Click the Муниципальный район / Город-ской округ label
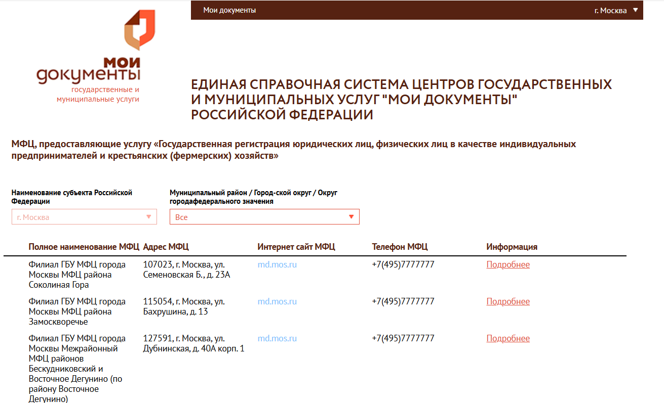Screen dimensions: 664x403 [253, 197]
